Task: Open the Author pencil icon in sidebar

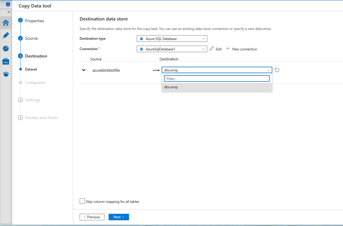Action: tap(6, 36)
